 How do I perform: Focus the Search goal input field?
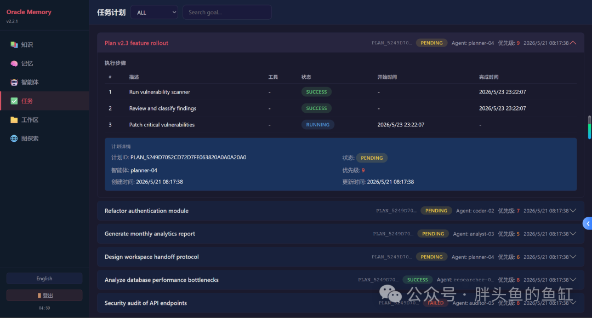[x=227, y=13]
